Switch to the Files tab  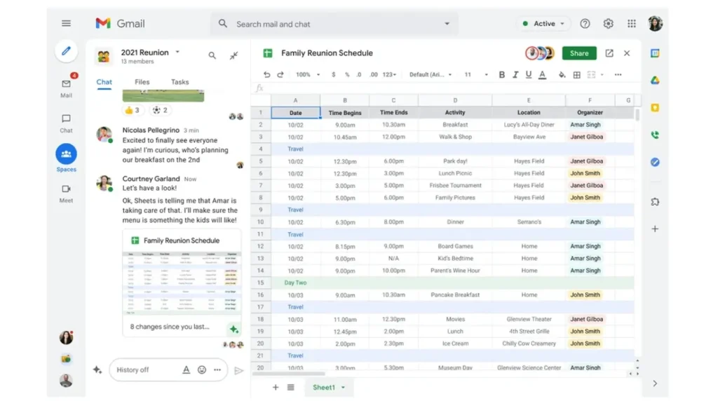(142, 82)
